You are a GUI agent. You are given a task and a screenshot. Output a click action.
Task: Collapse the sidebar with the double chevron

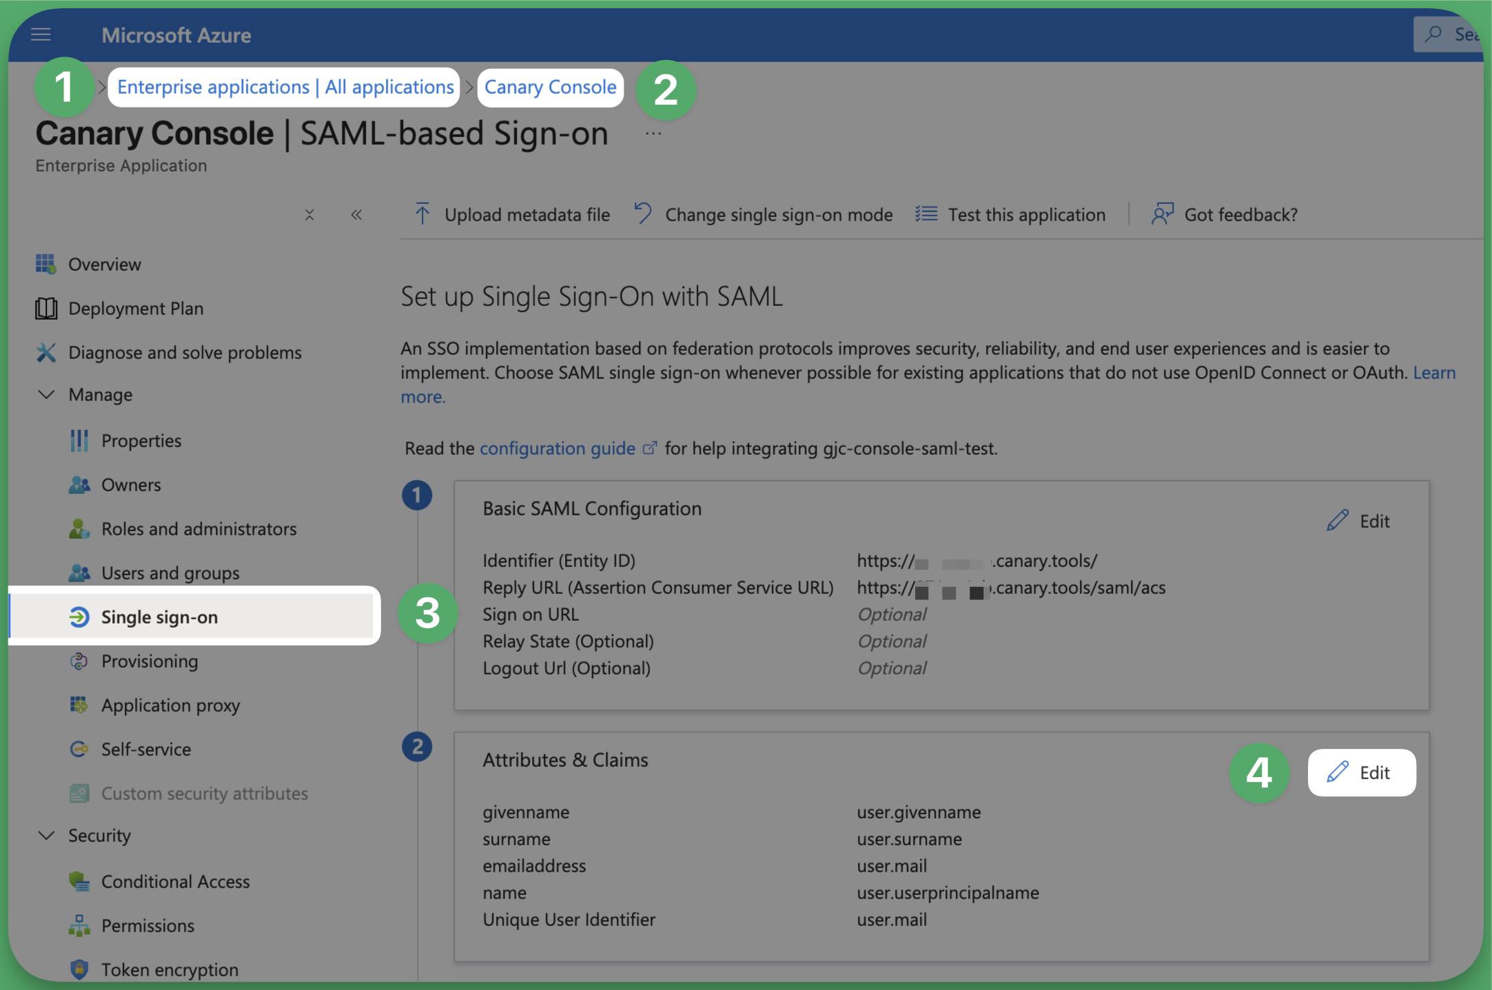(x=356, y=215)
